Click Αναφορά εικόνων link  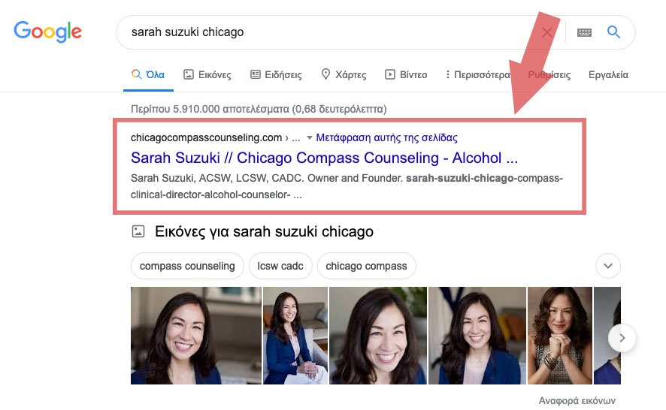click(x=577, y=400)
